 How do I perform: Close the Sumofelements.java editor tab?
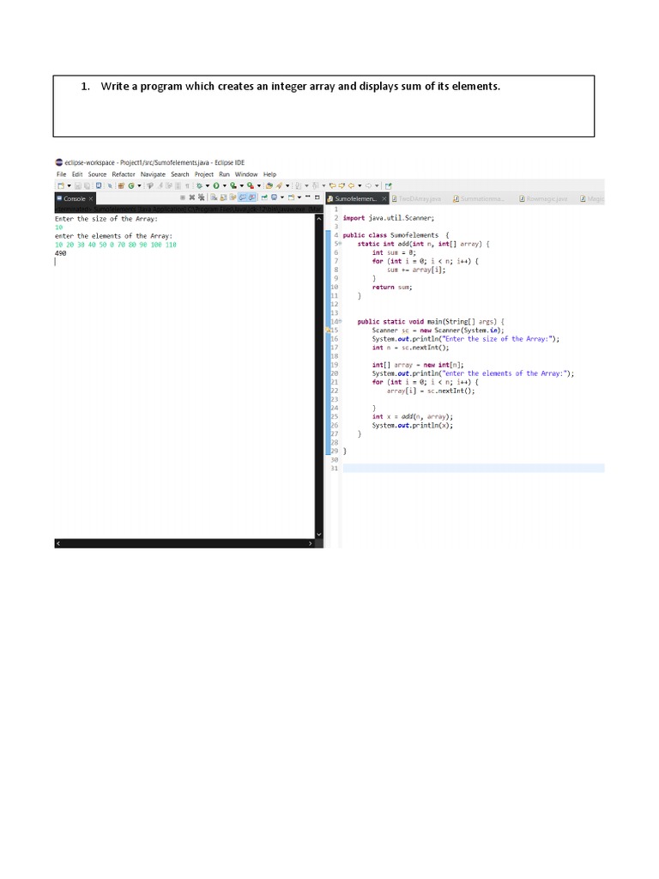tap(384, 198)
